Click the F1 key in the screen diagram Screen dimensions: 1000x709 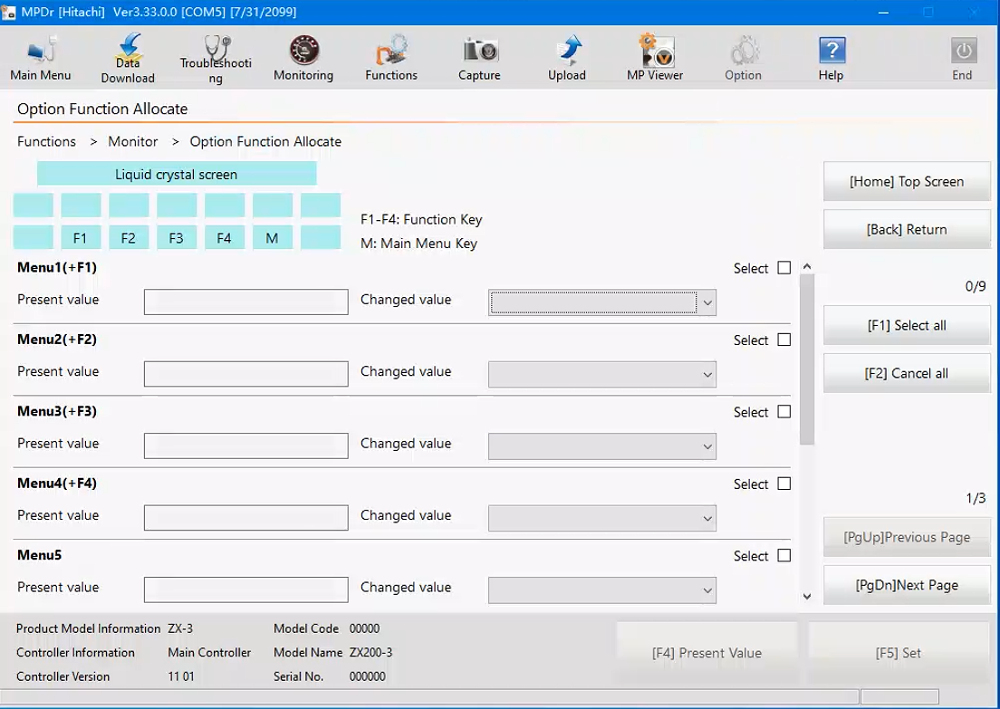click(81, 238)
